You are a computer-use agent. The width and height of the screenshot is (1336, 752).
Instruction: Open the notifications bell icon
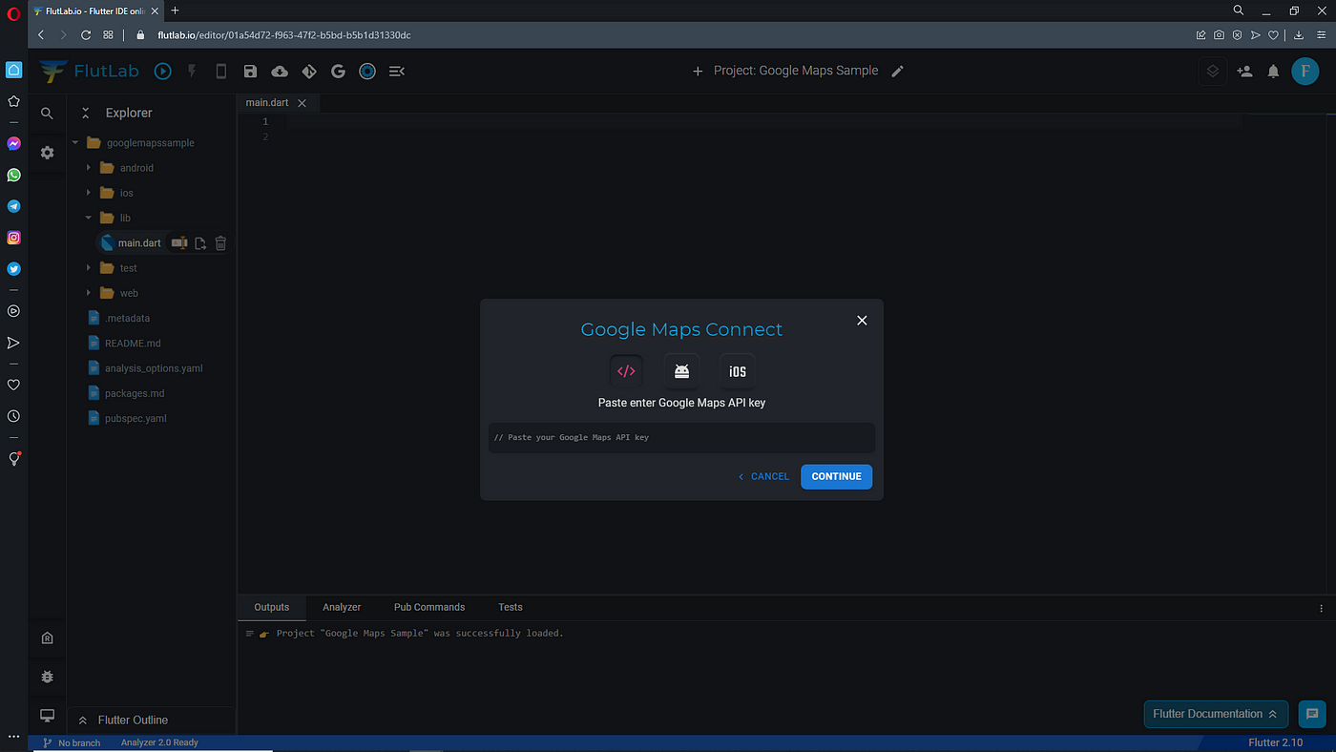[x=1273, y=71]
